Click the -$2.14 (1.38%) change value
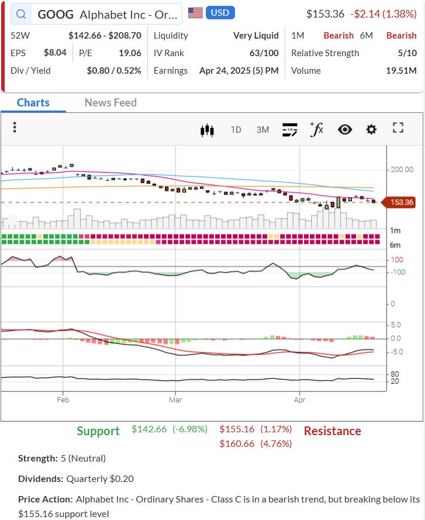 point(383,14)
